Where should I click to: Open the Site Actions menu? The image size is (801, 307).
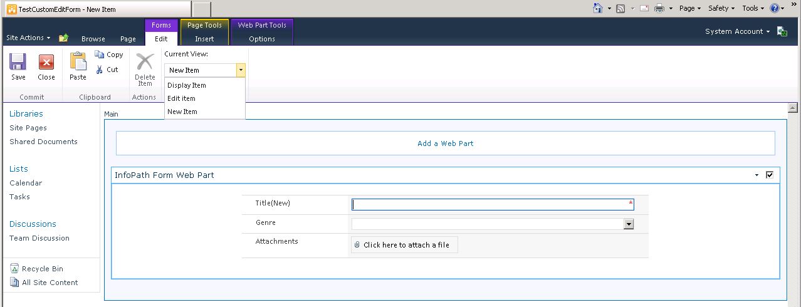[x=28, y=38]
